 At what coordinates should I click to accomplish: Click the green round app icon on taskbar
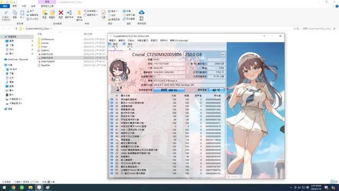coord(22,187)
